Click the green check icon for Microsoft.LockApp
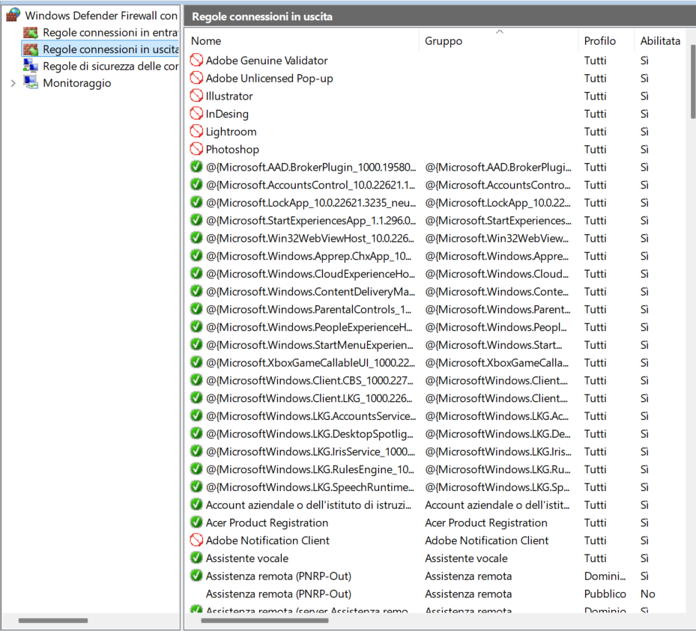The image size is (696, 631). 196,202
